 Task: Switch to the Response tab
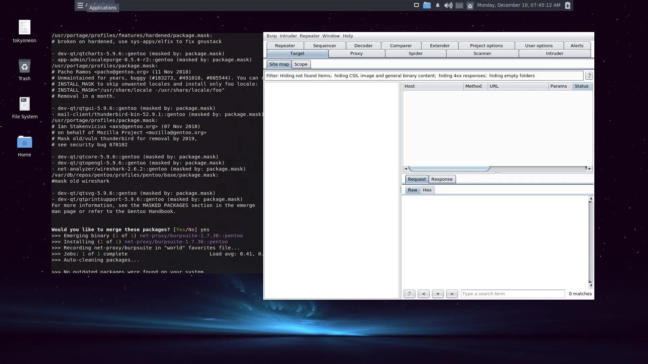pyautogui.click(x=442, y=179)
